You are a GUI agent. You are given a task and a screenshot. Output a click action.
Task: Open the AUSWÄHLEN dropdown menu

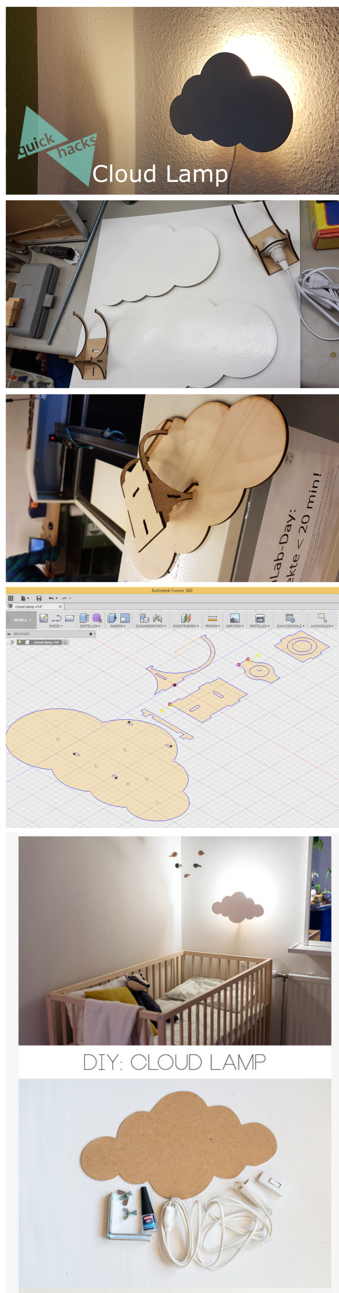(x=322, y=626)
